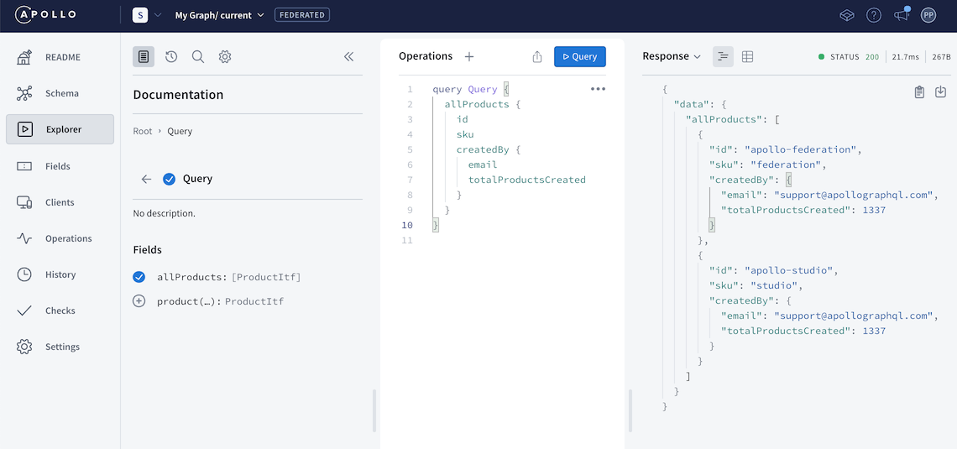Add the product field with plus icon

pos(139,300)
